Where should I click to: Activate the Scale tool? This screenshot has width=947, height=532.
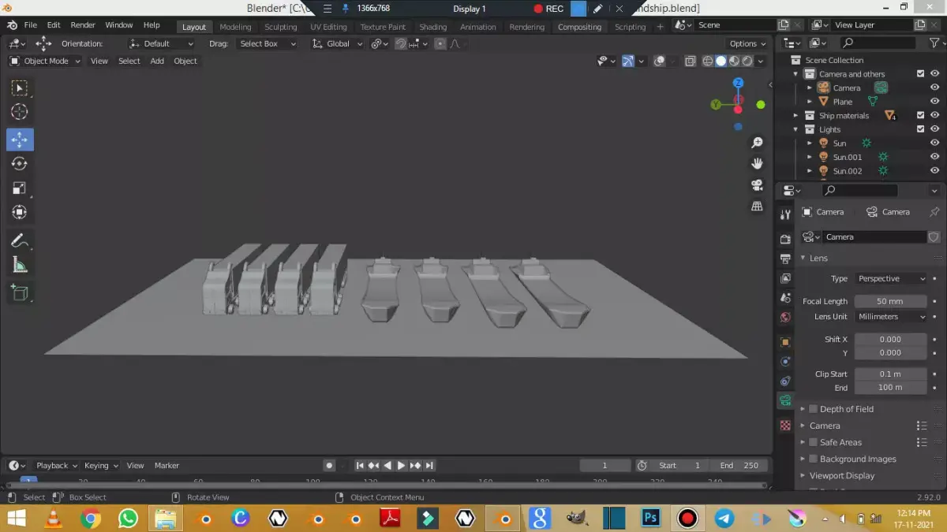(20, 188)
